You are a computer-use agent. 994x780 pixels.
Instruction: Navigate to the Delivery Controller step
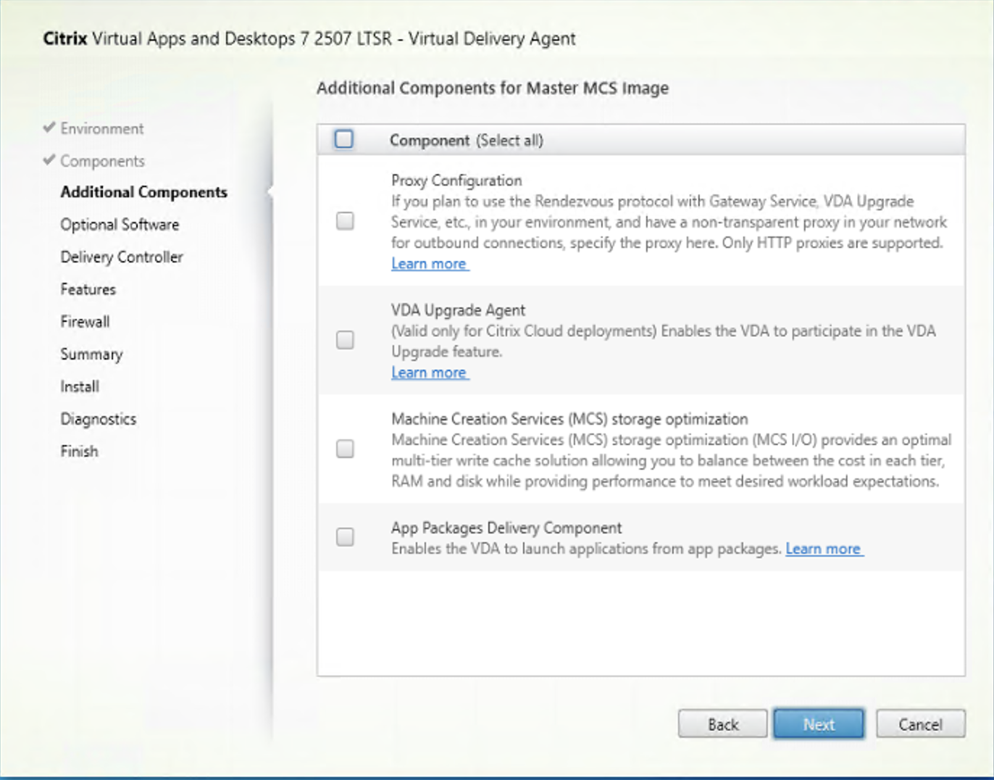(x=121, y=257)
